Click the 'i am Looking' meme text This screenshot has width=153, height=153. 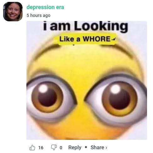(85, 26)
